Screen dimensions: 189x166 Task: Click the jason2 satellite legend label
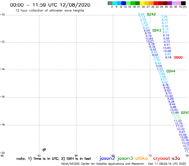point(107,159)
